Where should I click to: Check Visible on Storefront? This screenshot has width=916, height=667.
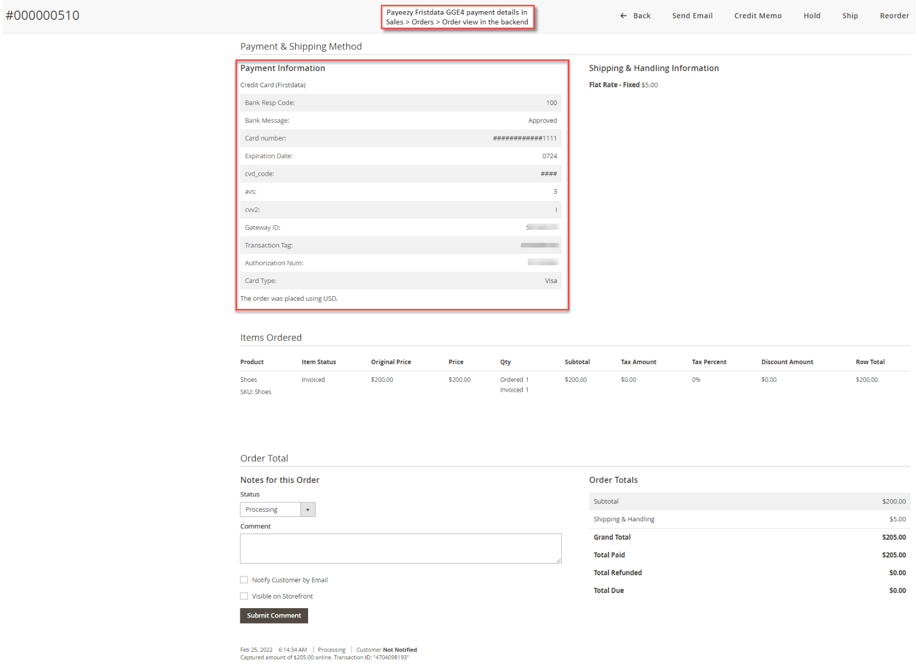coord(244,596)
